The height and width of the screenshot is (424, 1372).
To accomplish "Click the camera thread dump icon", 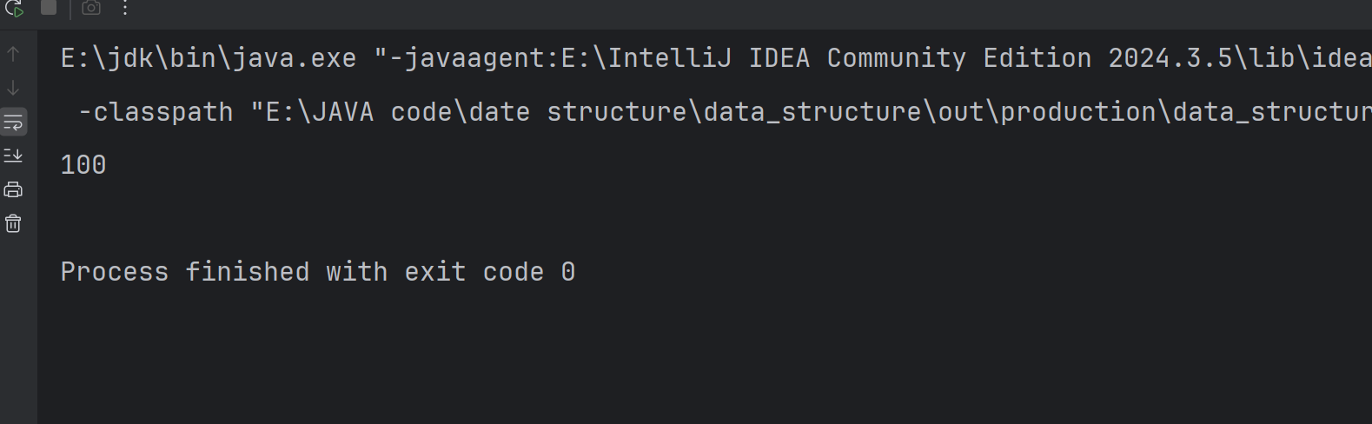I will pos(91,8).
